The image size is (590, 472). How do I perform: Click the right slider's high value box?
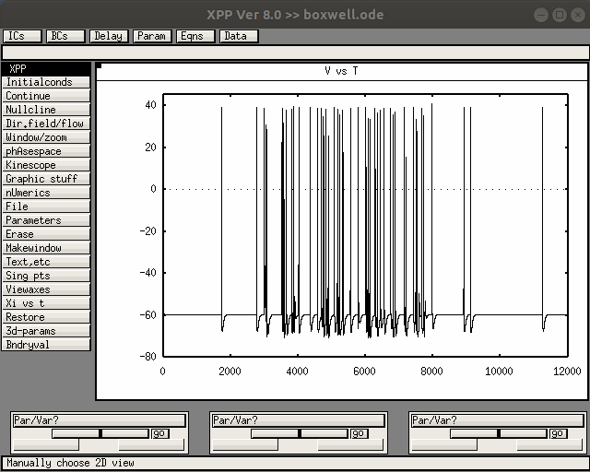549,445
